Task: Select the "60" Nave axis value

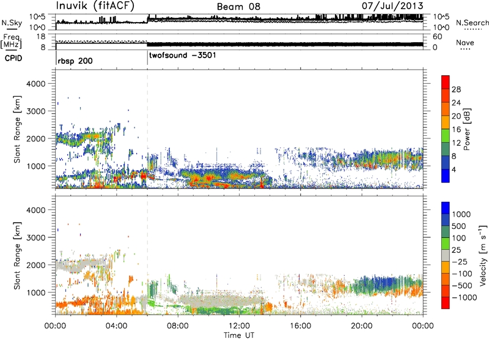Action: (x=437, y=37)
